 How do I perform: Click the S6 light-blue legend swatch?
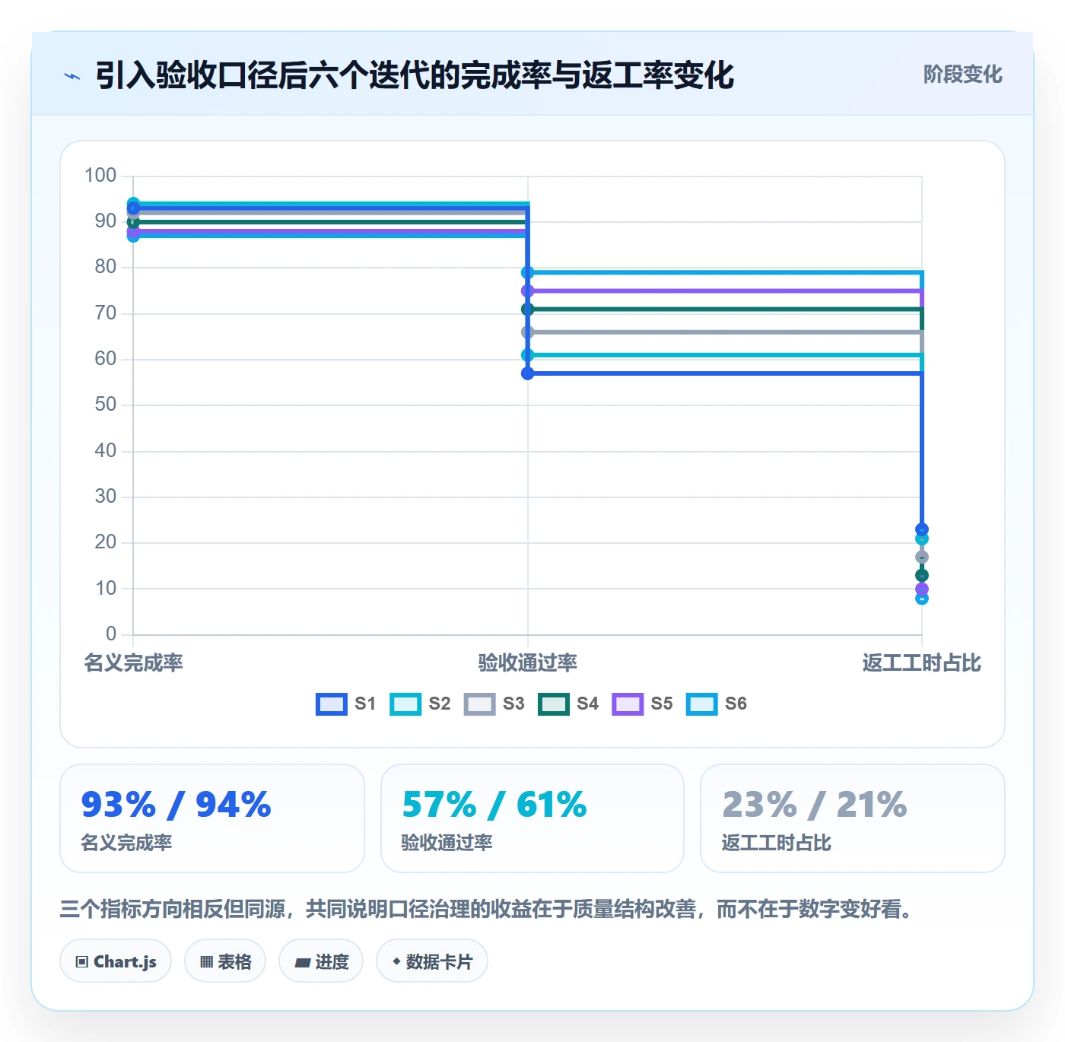pos(701,704)
